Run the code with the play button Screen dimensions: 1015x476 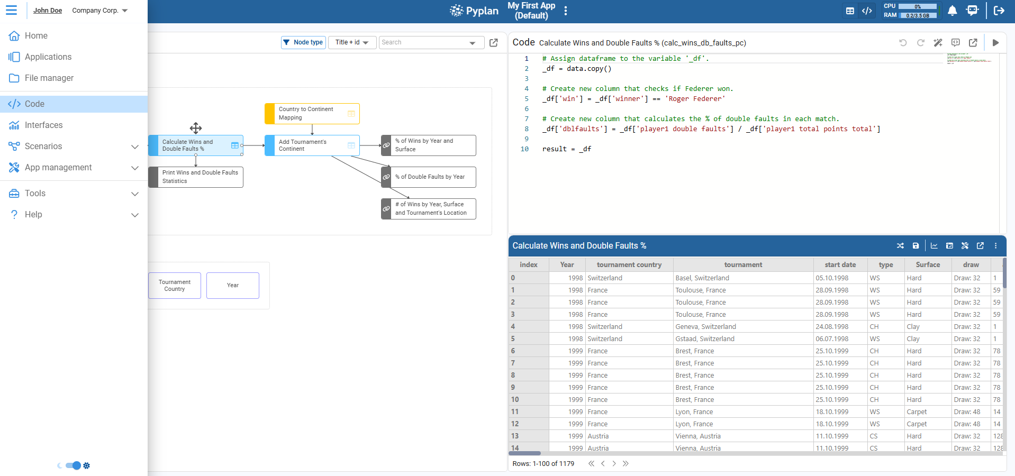(995, 43)
